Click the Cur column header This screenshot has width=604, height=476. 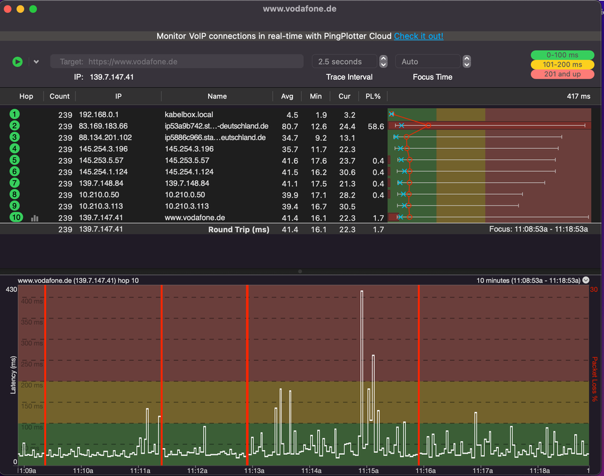[x=344, y=96]
